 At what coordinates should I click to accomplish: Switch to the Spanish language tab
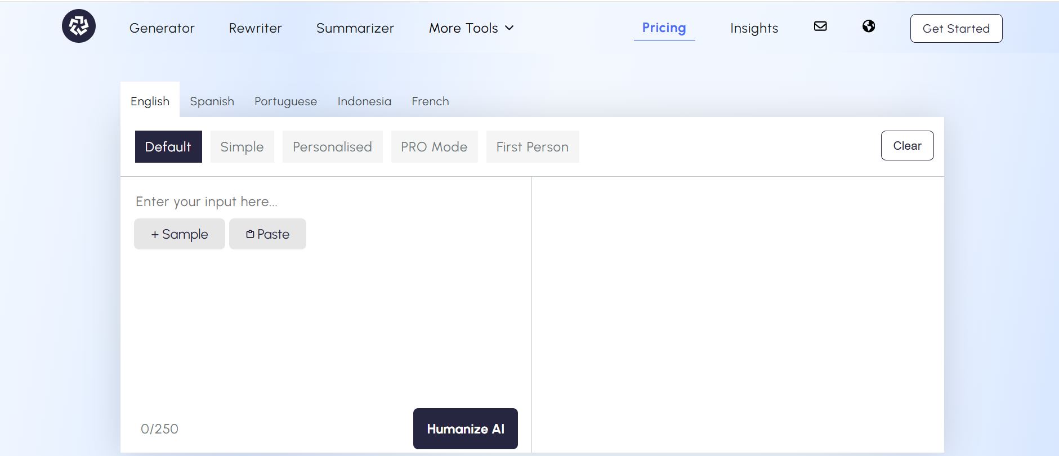pyautogui.click(x=212, y=101)
